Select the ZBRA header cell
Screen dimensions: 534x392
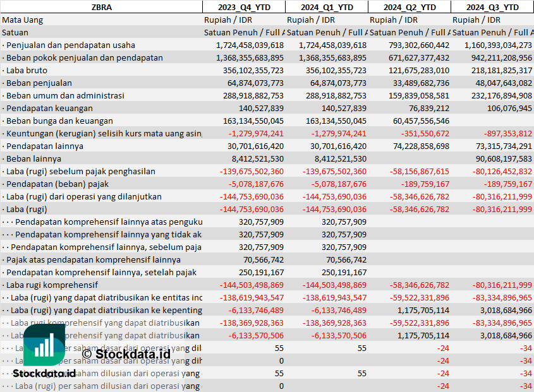point(102,7)
